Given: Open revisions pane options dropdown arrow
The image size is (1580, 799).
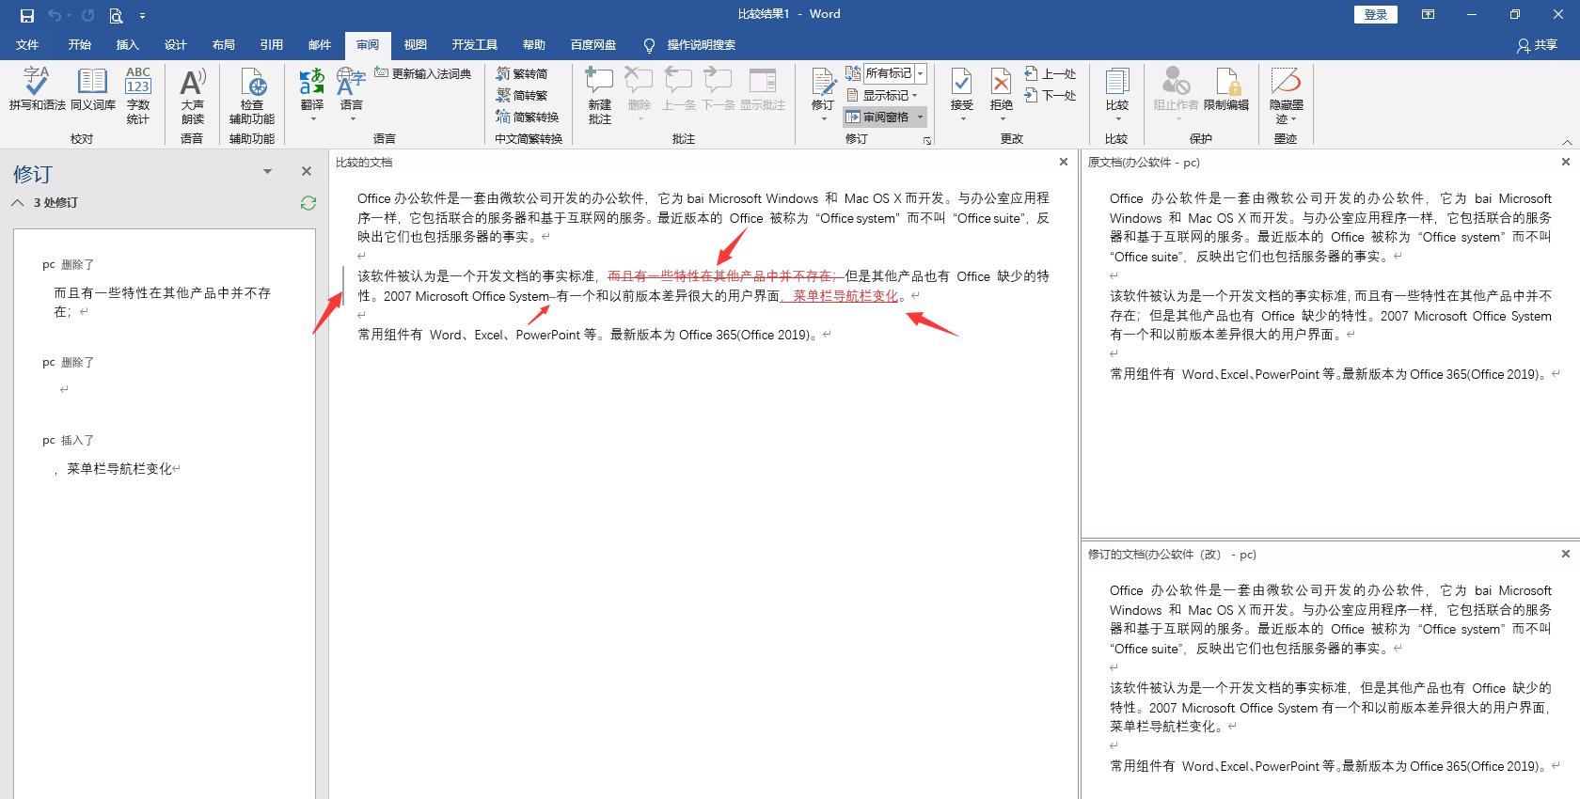Looking at the screenshot, I should [267, 171].
